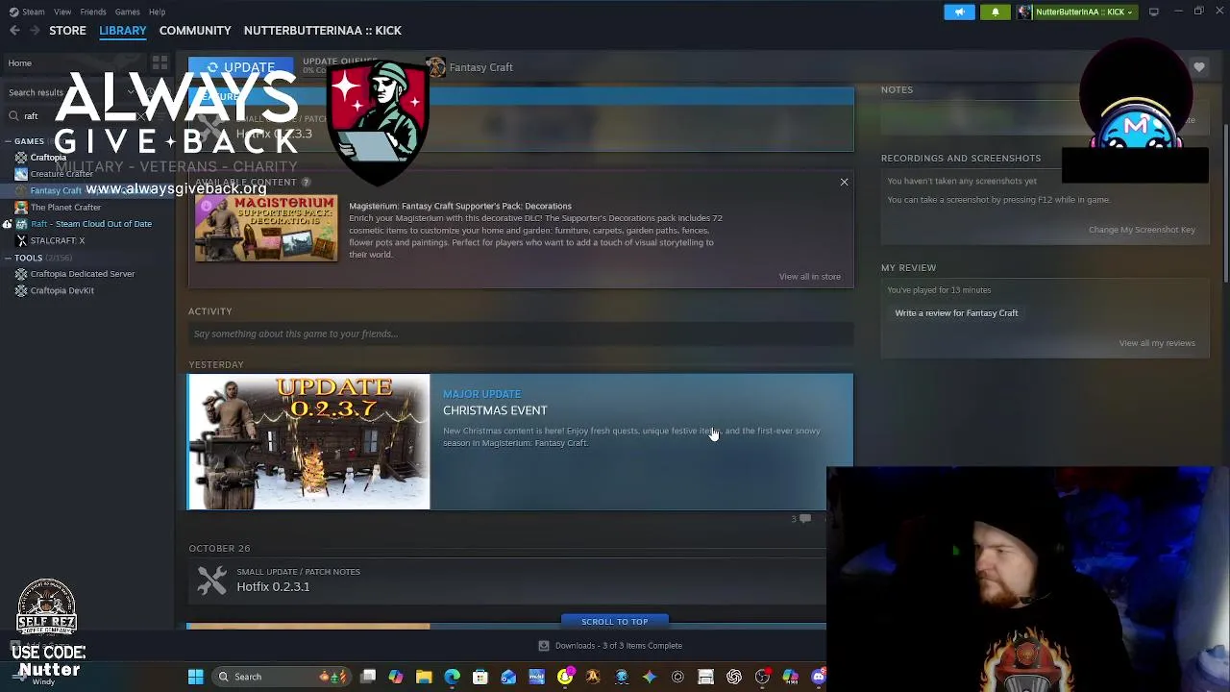Open the View menu
1230x692 pixels.
coord(62,12)
